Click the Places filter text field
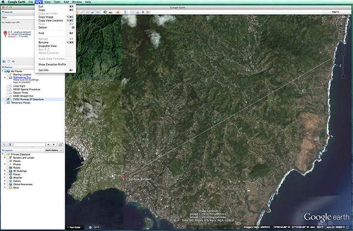This screenshot has height=231, width=353. (29, 144)
